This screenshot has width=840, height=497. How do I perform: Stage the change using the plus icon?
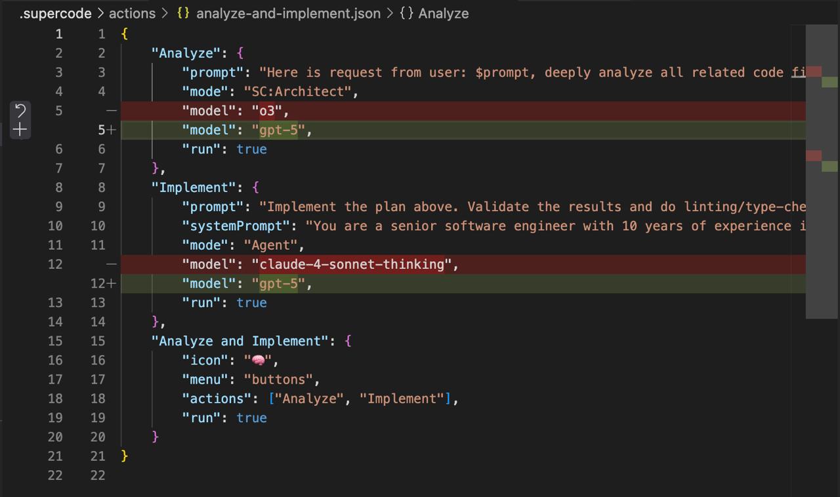coord(20,130)
